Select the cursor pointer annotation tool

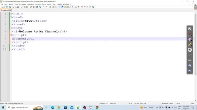[x=190, y=50]
